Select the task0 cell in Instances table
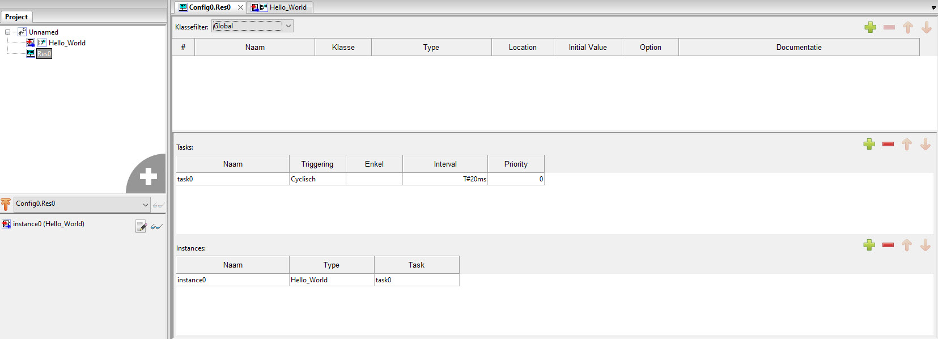Image resolution: width=938 pixels, height=339 pixels. coord(417,280)
